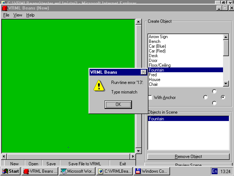Click the Remove Object button

click(x=188, y=157)
